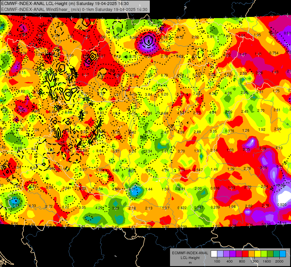Click the wind shear value '8.37'
Screen dimensions: 291x267
pyautogui.click(x=117, y=37)
